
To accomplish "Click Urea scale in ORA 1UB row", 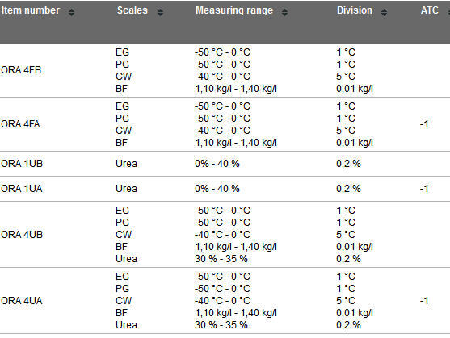I will (x=126, y=164).
